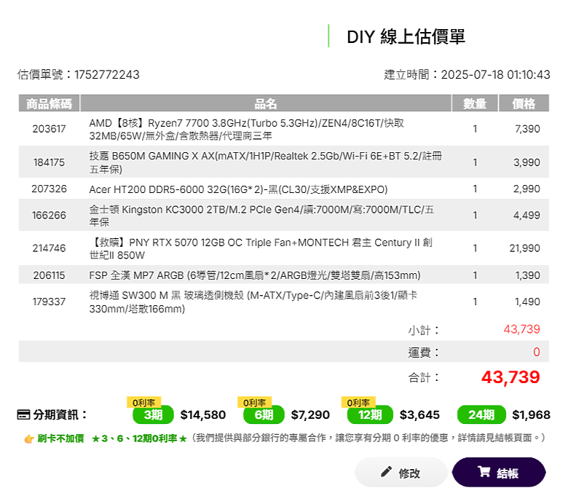Click the 0利率 tag above 3期
This screenshot has height=504, width=568.
(x=143, y=402)
